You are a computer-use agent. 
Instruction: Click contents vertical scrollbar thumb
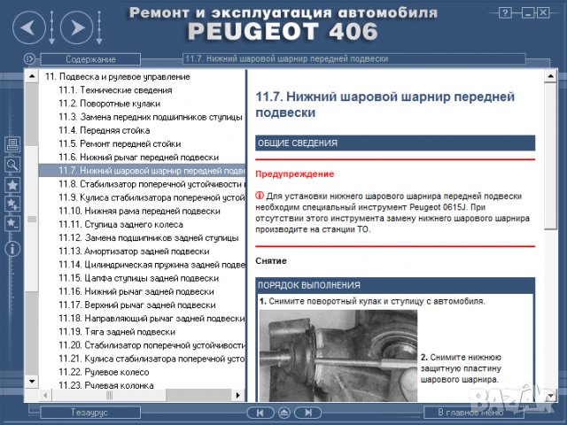tap(32, 219)
